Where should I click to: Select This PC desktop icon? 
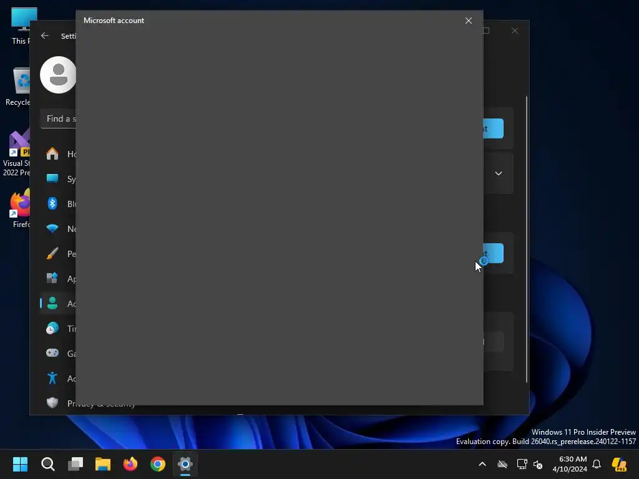click(x=21, y=26)
